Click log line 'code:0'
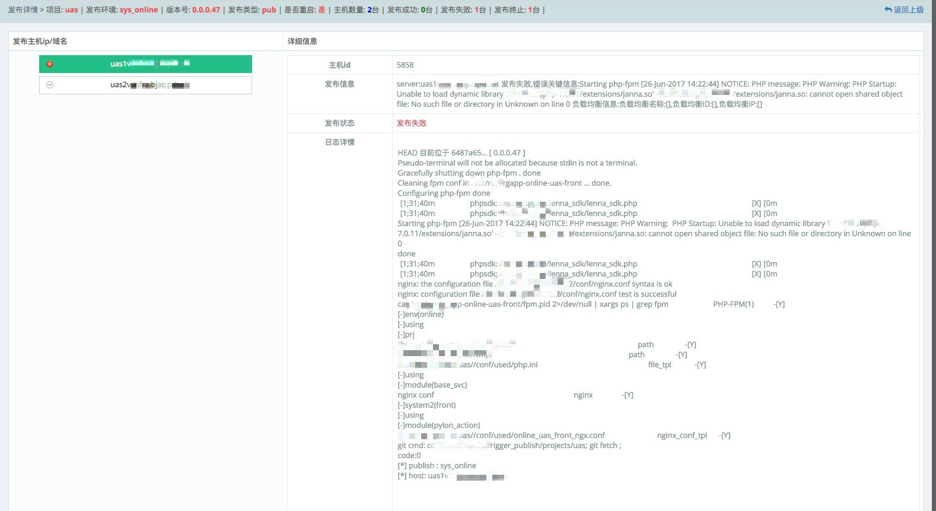Viewport: 936px width, 511px height. tap(409, 455)
